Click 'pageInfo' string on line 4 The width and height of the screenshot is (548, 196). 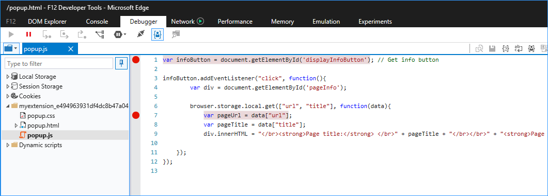tap(323, 88)
